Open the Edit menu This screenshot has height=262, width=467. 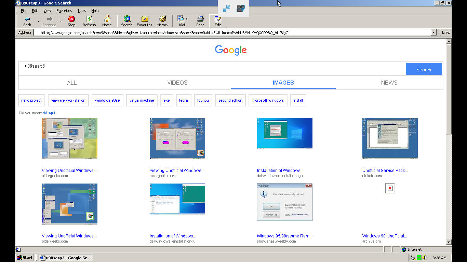click(x=35, y=11)
